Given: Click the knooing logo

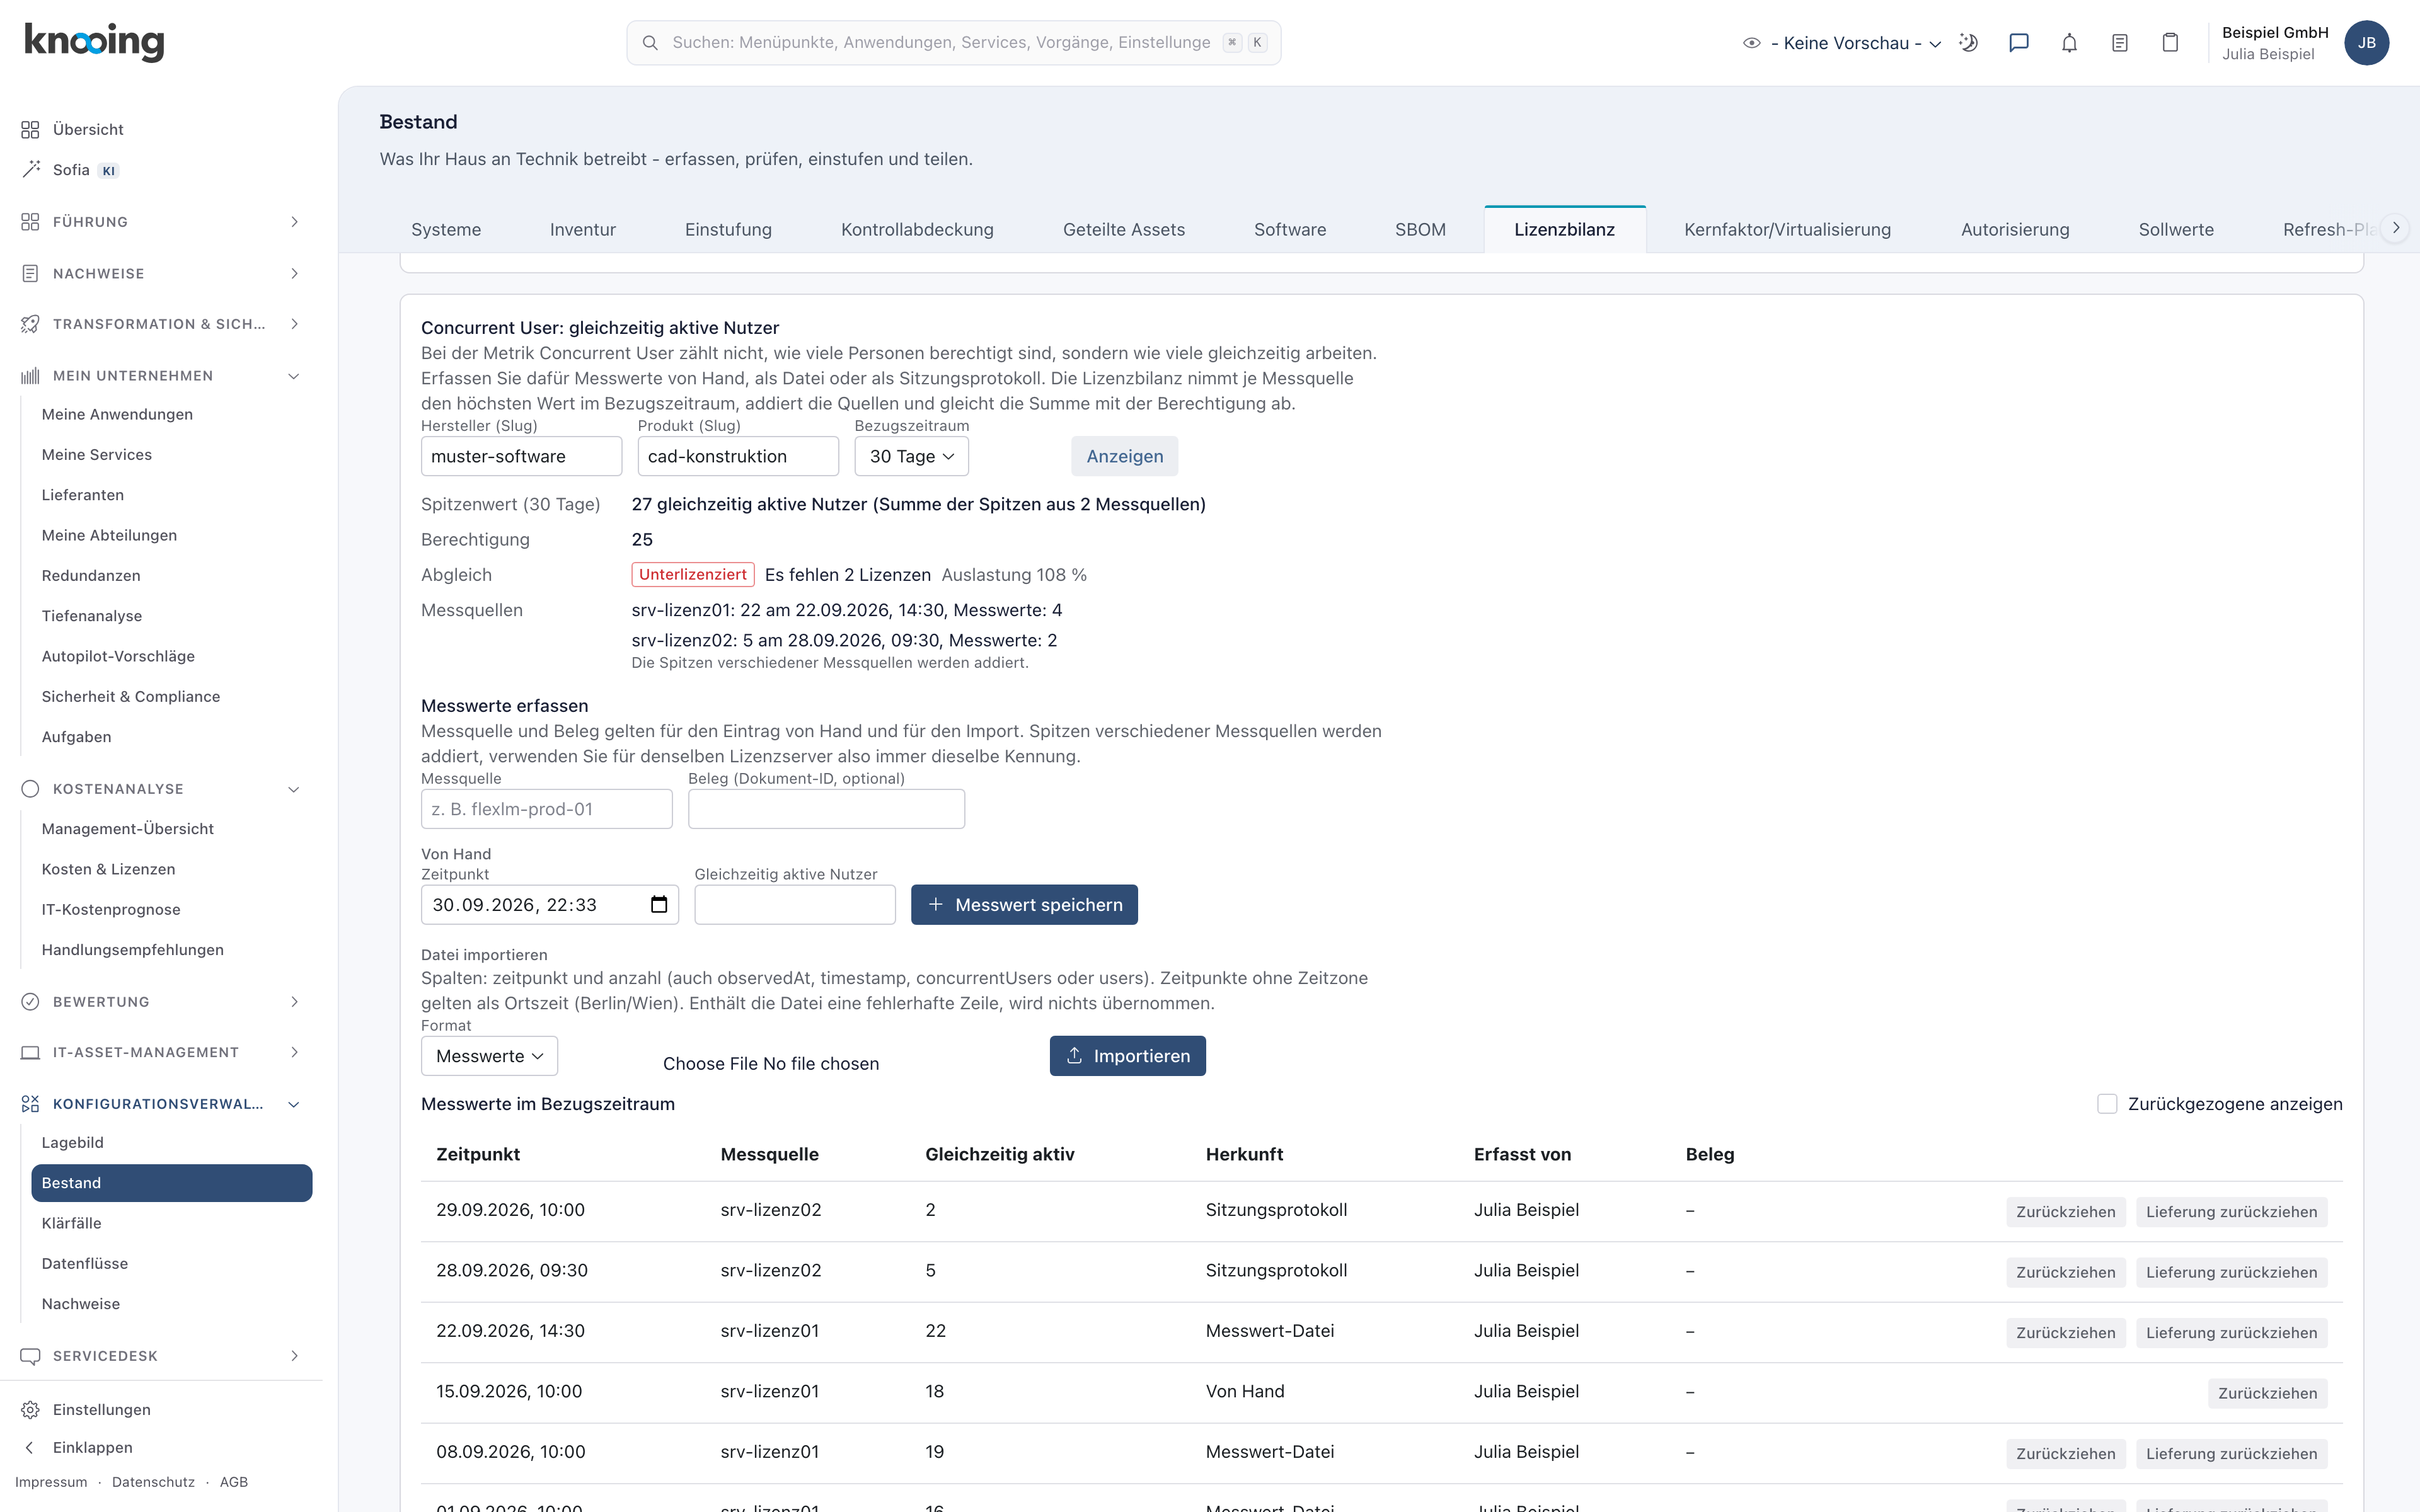Looking at the screenshot, I should (x=94, y=42).
